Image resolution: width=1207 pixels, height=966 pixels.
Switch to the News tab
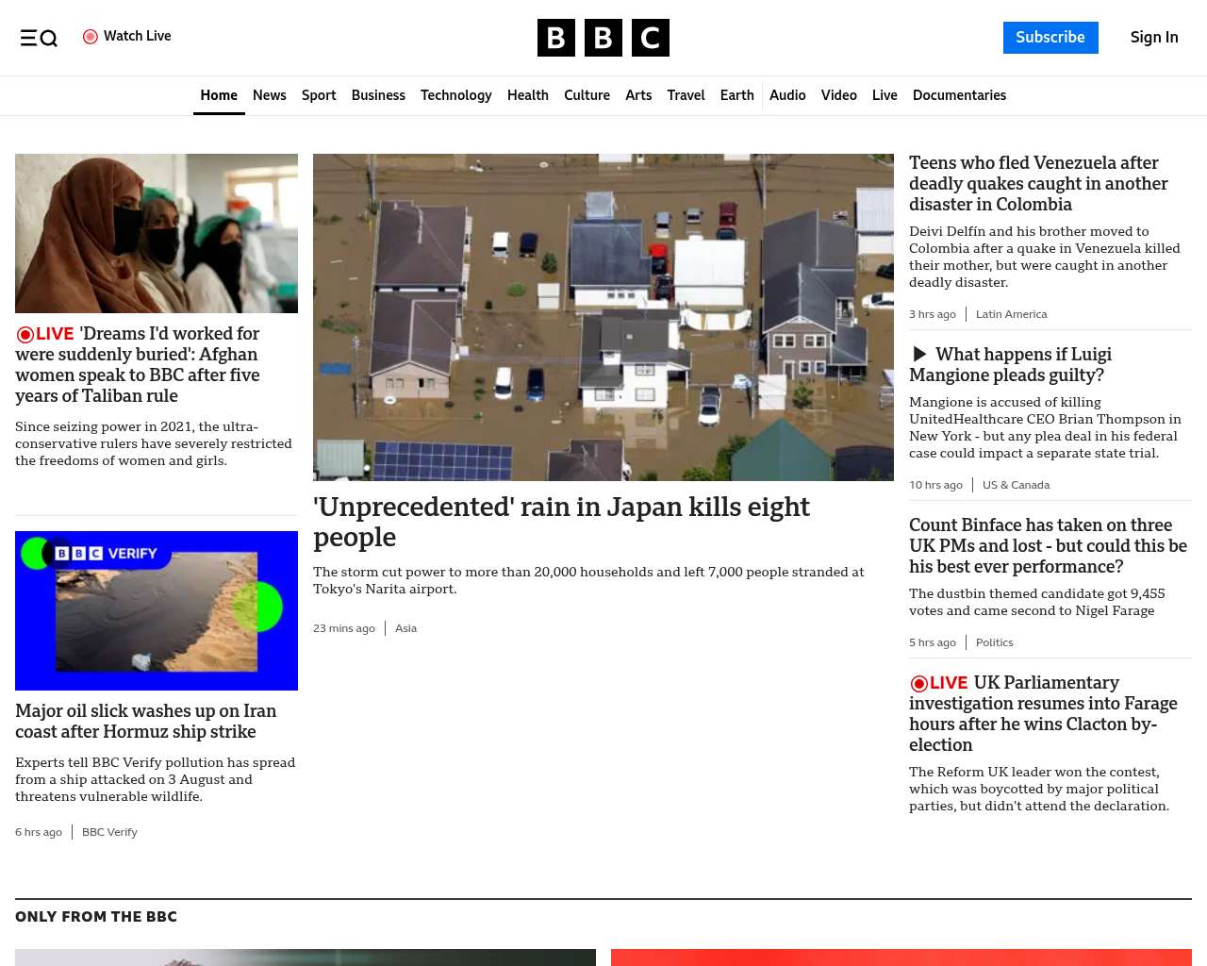click(x=270, y=95)
